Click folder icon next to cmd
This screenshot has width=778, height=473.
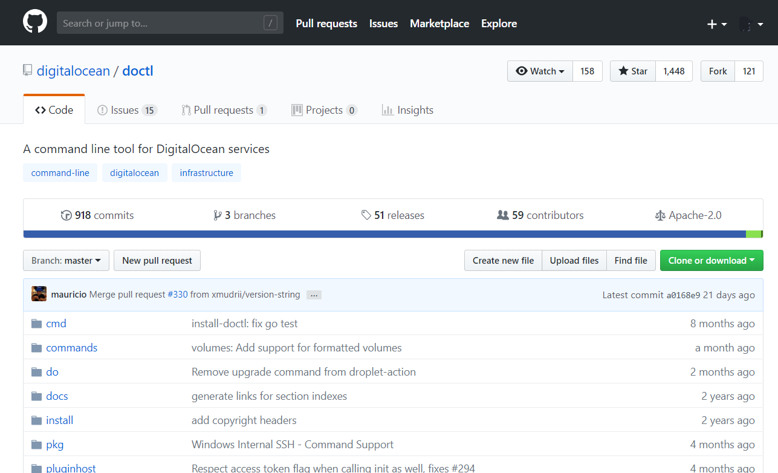click(x=36, y=324)
